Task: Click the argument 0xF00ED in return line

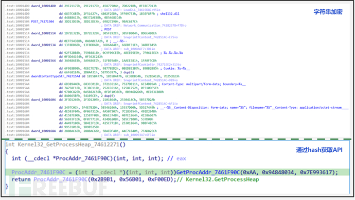Action: pos(159,179)
